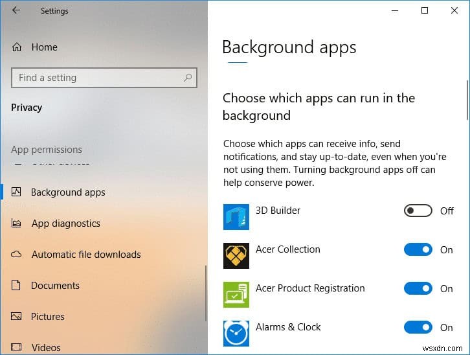This screenshot has height=355, width=470.
Task: Click the Documents page icon
Action: click(x=16, y=285)
